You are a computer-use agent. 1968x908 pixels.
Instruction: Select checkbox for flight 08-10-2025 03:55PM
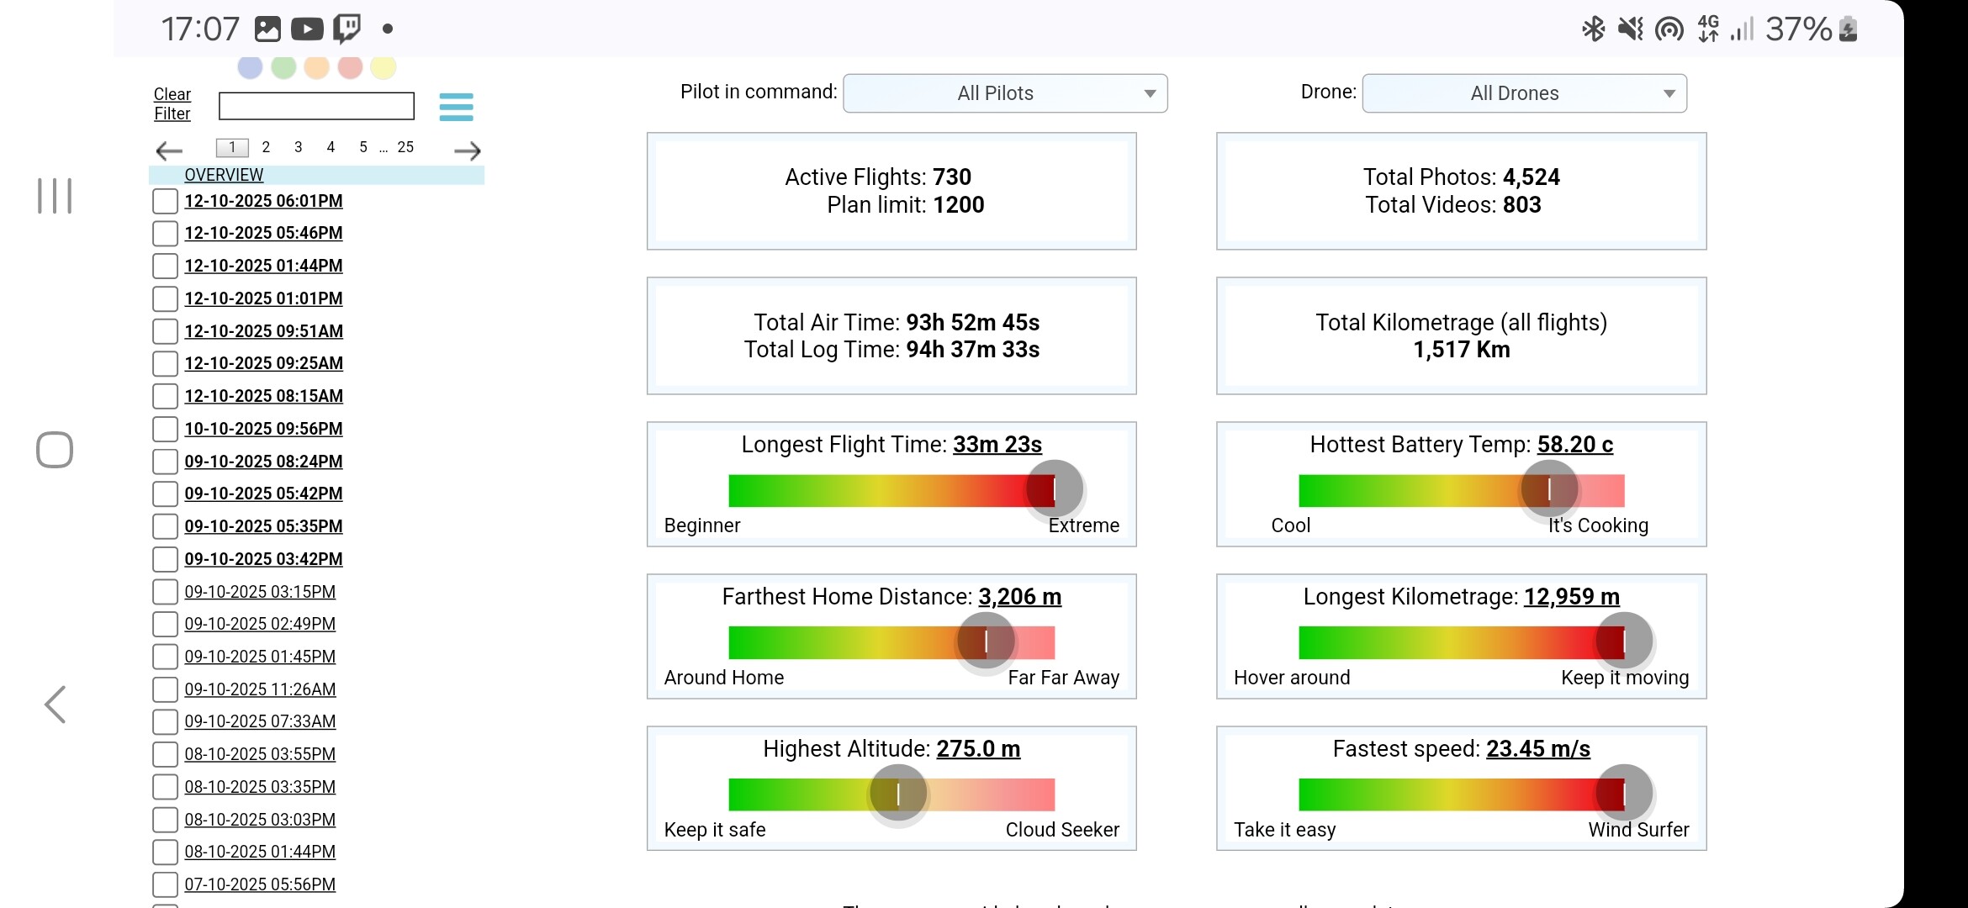coord(165,754)
